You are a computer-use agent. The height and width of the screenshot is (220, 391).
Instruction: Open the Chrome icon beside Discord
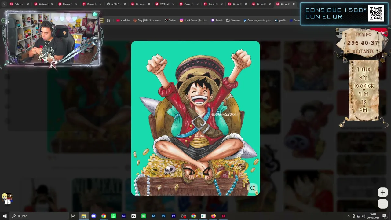click(x=104, y=216)
